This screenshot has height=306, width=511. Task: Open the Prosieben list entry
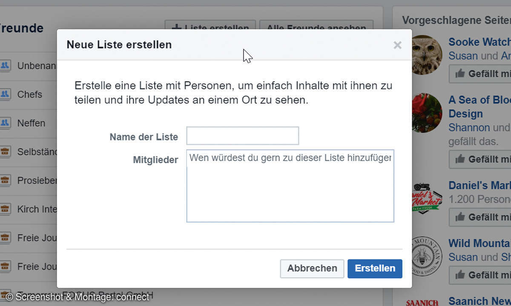37,181
